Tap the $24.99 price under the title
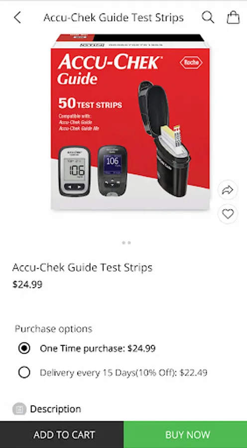The height and width of the screenshot is (448, 247). pyautogui.click(x=27, y=285)
